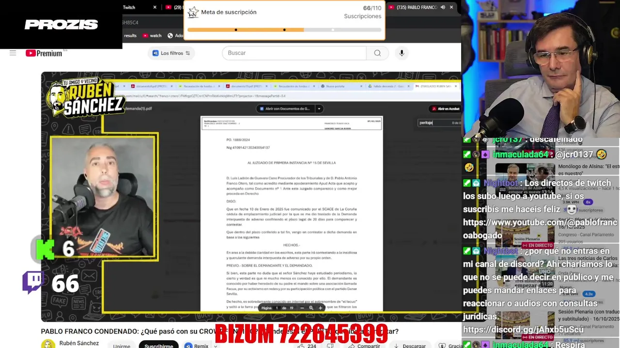Screen dimensions: 620x348
Task: Click the inmaculada64 username mentioning jcr0137
Action: click(521, 155)
